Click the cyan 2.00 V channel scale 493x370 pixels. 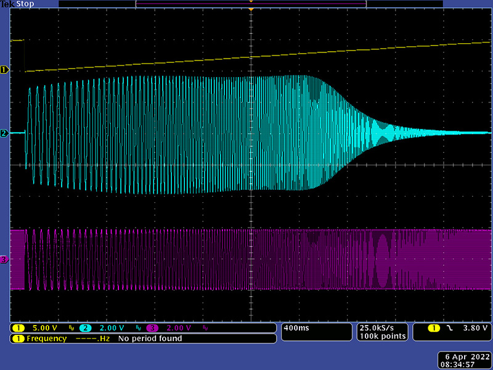point(112,328)
